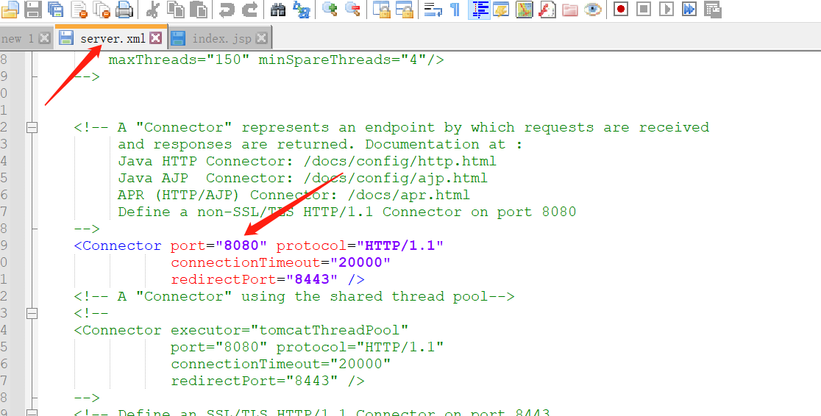Open a file with the folder icon
This screenshot has height=416, width=821.
10,9
